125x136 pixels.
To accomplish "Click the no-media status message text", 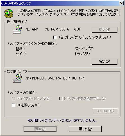I will (62, 120).
